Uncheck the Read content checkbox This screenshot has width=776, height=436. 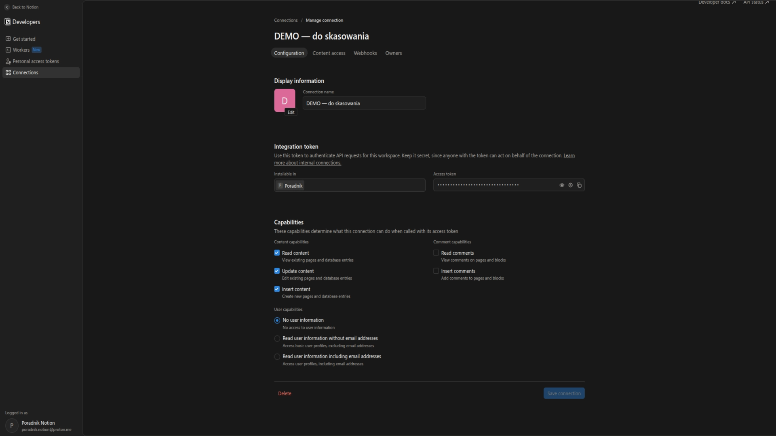(x=277, y=253)
